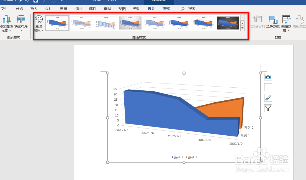
Task: Open the View (视图) tab
Action: (x=122, y=9)
